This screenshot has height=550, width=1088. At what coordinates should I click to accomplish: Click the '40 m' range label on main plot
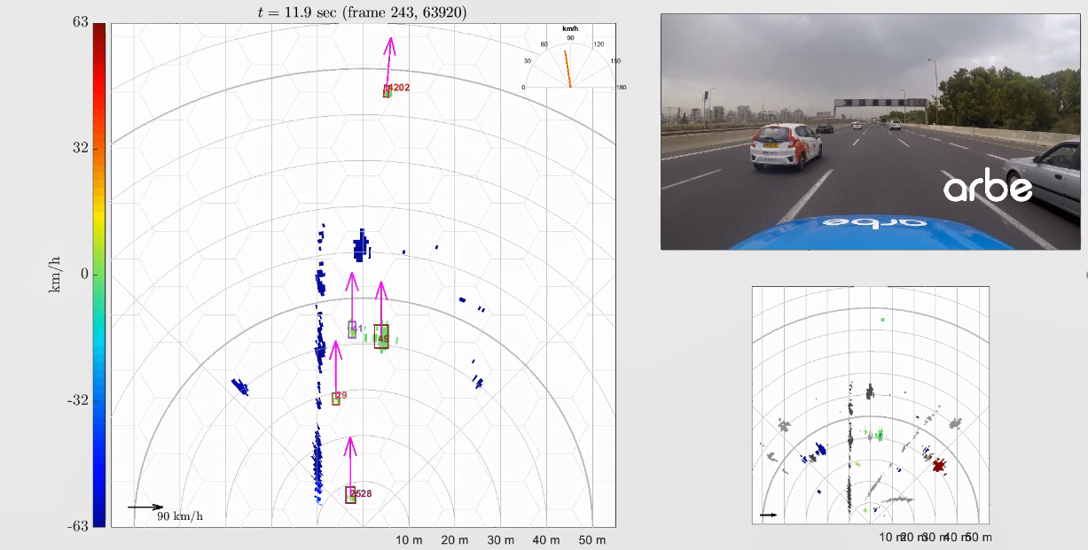point(546,539)
